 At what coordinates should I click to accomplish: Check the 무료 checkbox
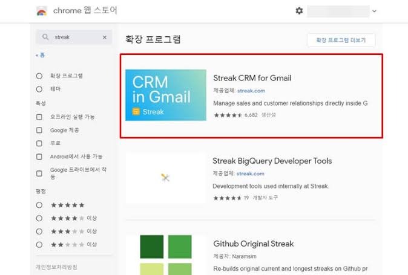point(39,143)
